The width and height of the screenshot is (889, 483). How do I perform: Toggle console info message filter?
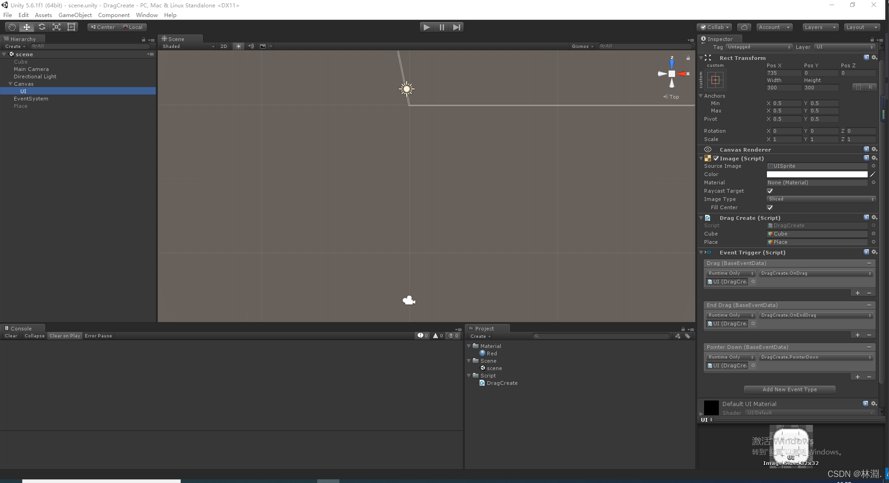(x=422, y=336)
